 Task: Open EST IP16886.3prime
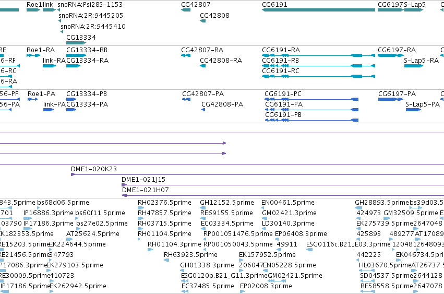tap(28, 218)
